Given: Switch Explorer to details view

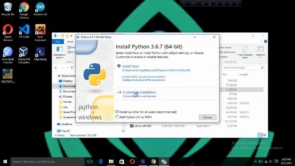Looking at the screenshot, I should point(260,135).
